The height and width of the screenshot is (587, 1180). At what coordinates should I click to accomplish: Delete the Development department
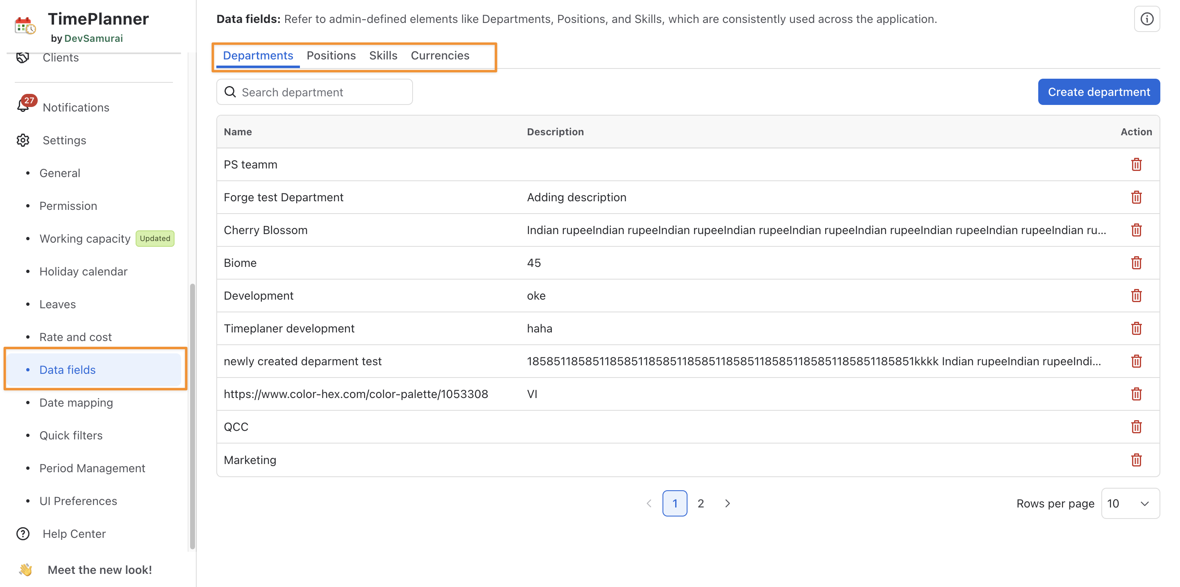coord(1136,296)
